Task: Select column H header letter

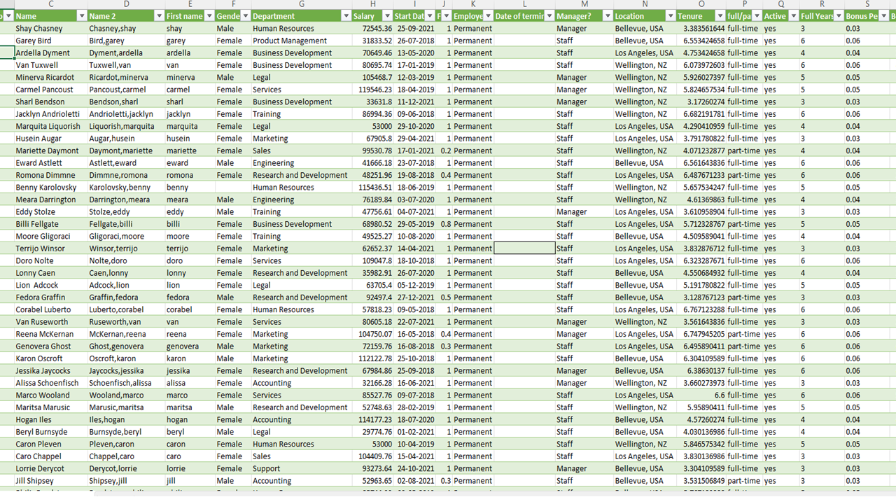Action: pyautogui.click(x=372, y=4)
